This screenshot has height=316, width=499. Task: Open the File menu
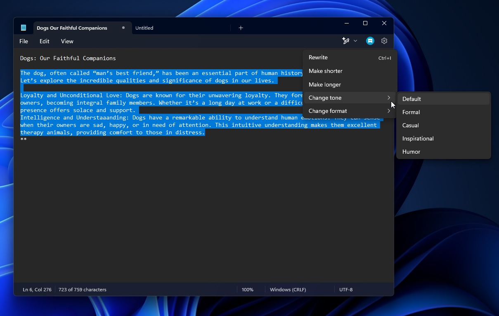coord(24,41)
